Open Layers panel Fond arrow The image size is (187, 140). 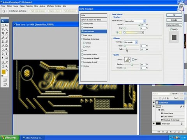[x=185, y=98]
